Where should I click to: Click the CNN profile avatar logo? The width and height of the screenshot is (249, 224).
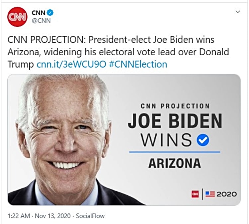(x=17, y=17)
